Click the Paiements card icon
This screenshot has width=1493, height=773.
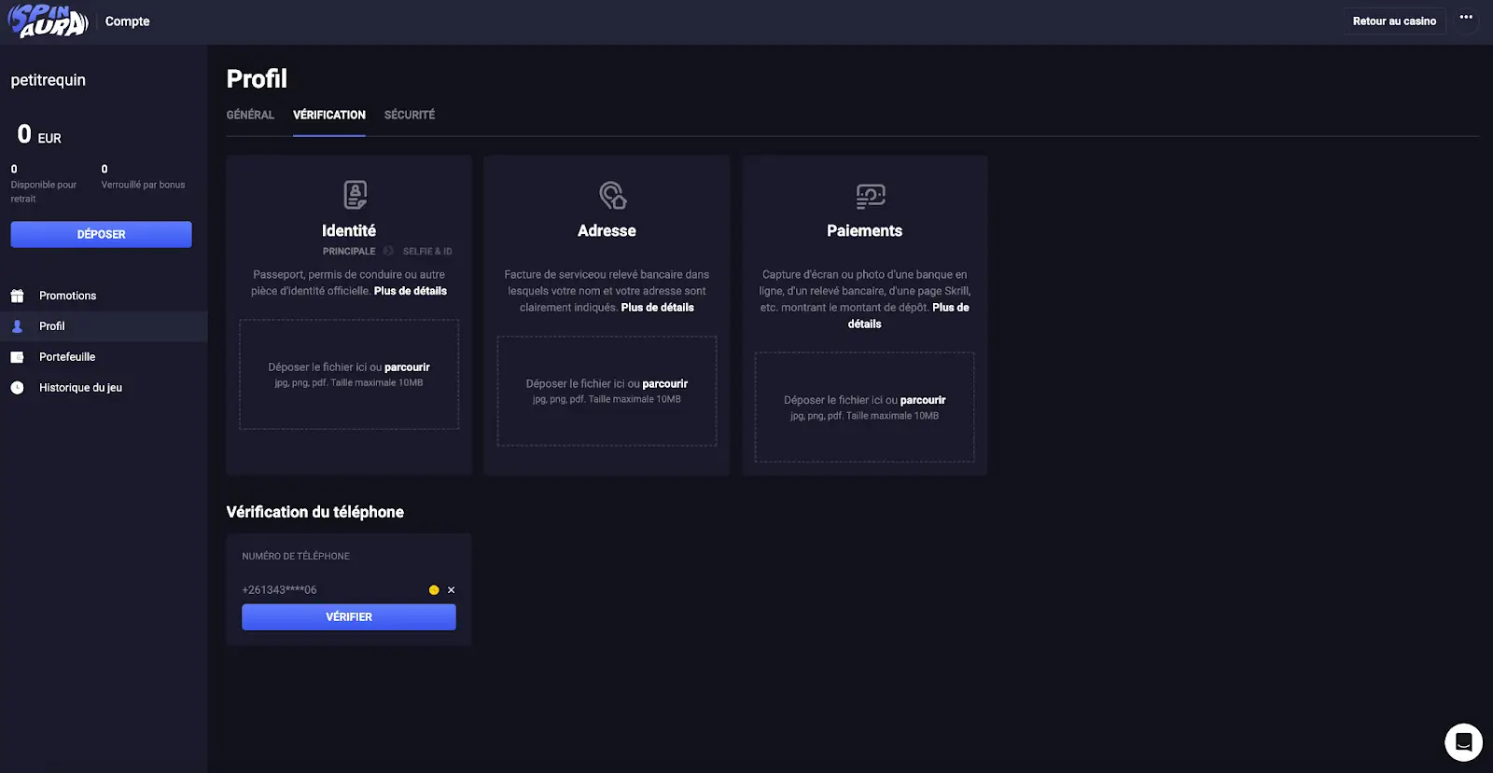pyautogui.click(x=870, y=196)
